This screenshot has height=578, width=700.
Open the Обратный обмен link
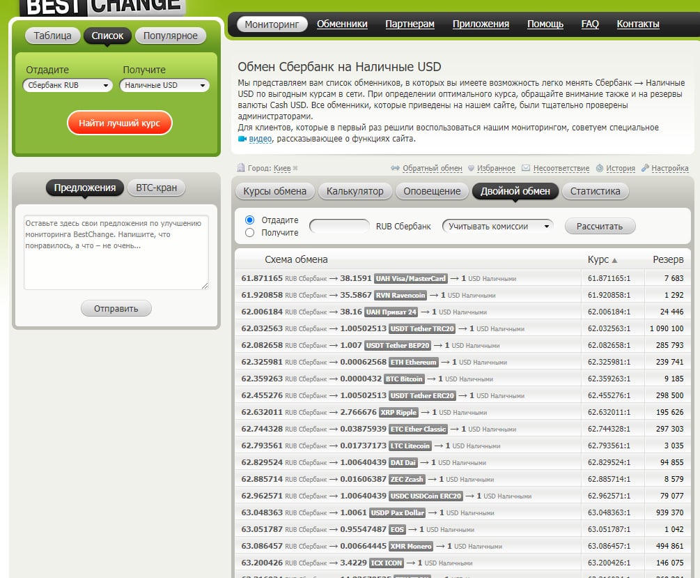[x=432, y=168]
